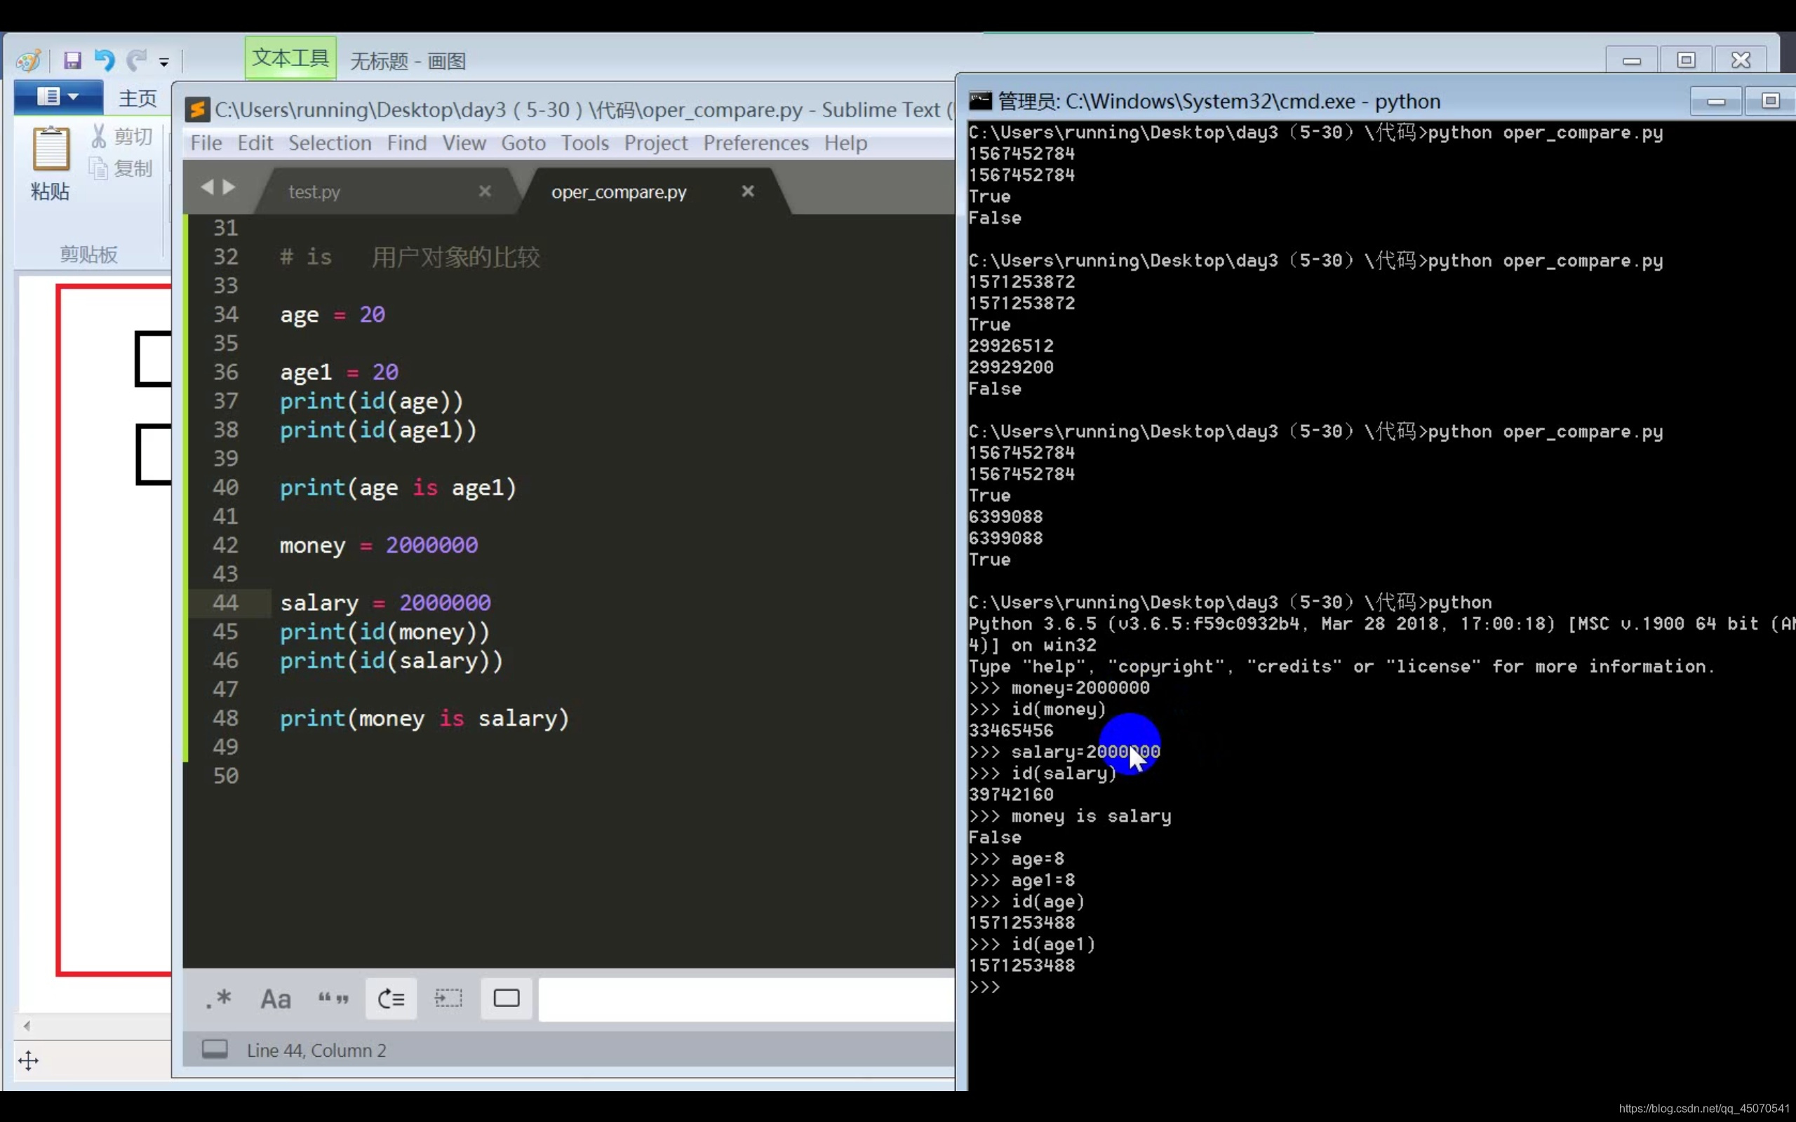The height and width of the screenshot is (1122, 1796).
Task: Toggle regular expression search option
Action: coord(218,999)
